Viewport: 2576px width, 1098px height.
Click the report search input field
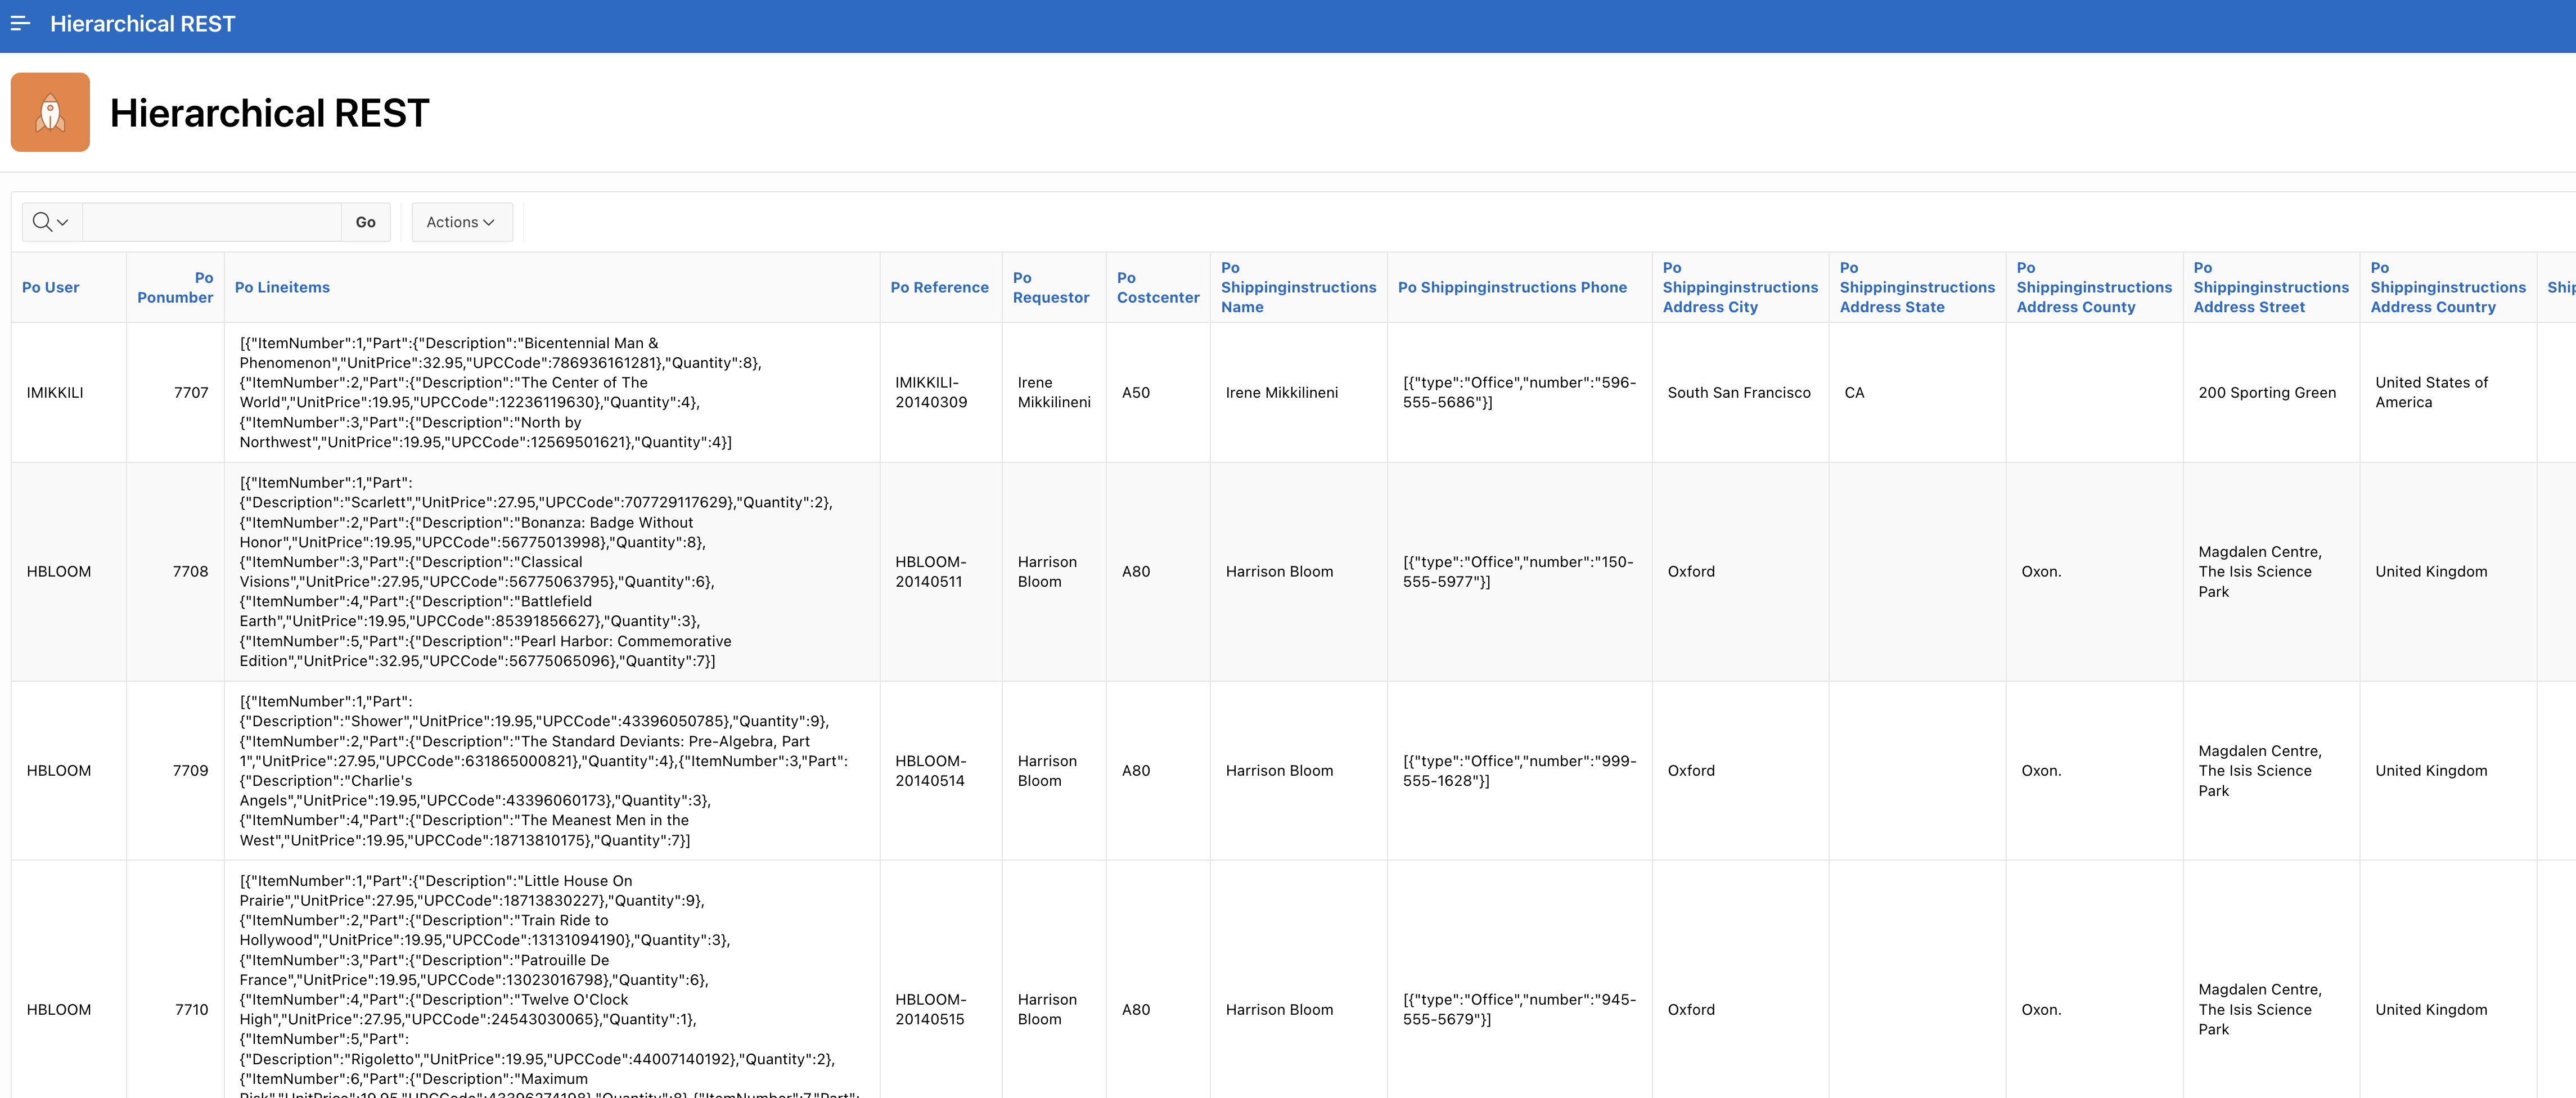point(211,222)
